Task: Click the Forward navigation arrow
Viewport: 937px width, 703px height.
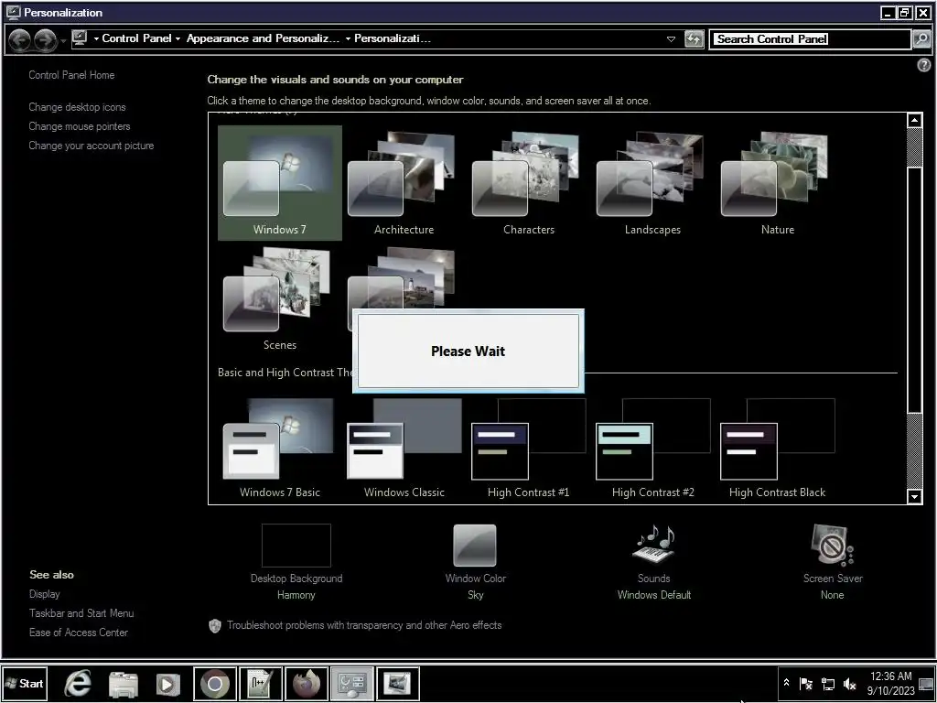Action: [x=45, y=39]
